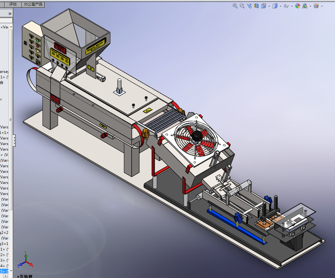Open the View Settings dropdown arrow

click(322, 6)
